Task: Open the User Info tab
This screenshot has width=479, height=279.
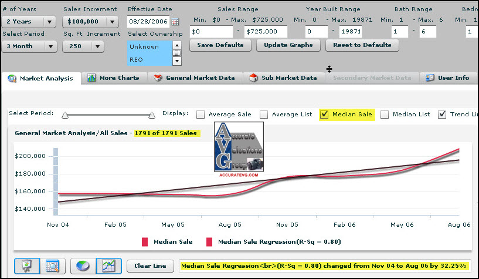Action: [x=448, y=78]
